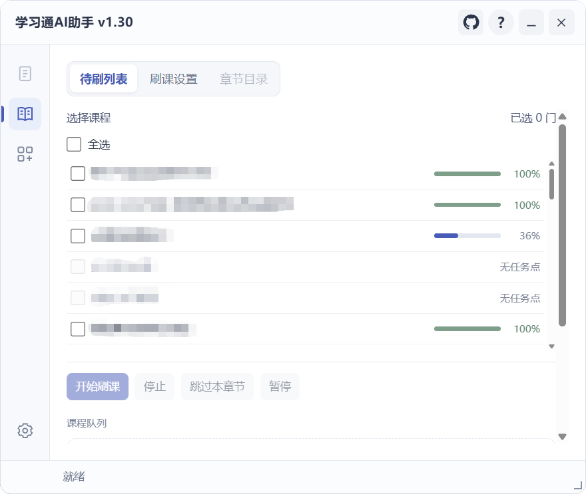Minimize the 学习通AI助手 window
This screenshot has width=586, height=494.
pos(531,23)
